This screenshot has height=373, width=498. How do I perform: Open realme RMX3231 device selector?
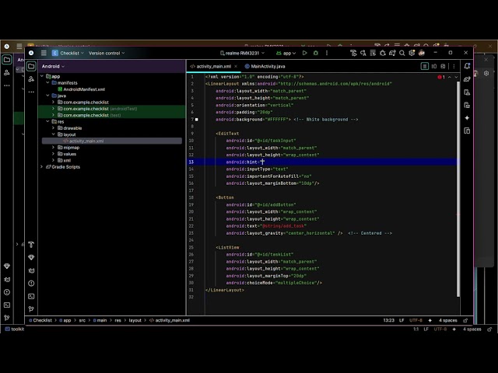click(x=242, y=53)
